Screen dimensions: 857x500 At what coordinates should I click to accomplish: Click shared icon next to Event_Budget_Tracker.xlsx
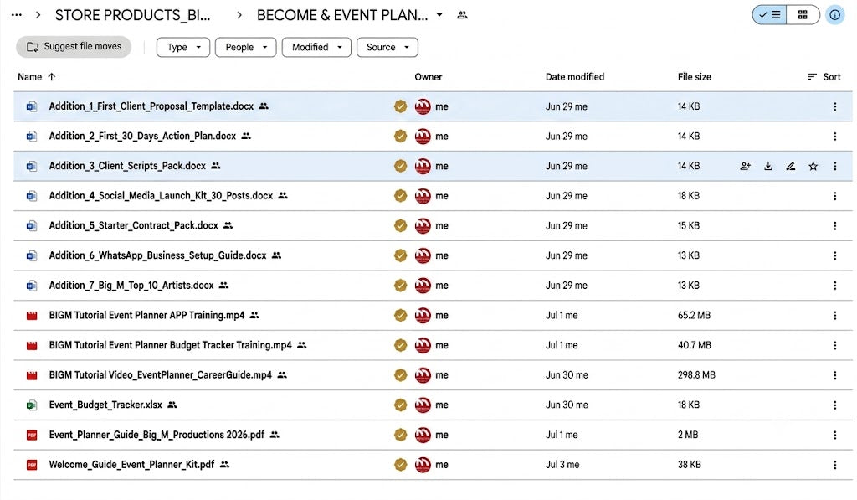(172, 405)
